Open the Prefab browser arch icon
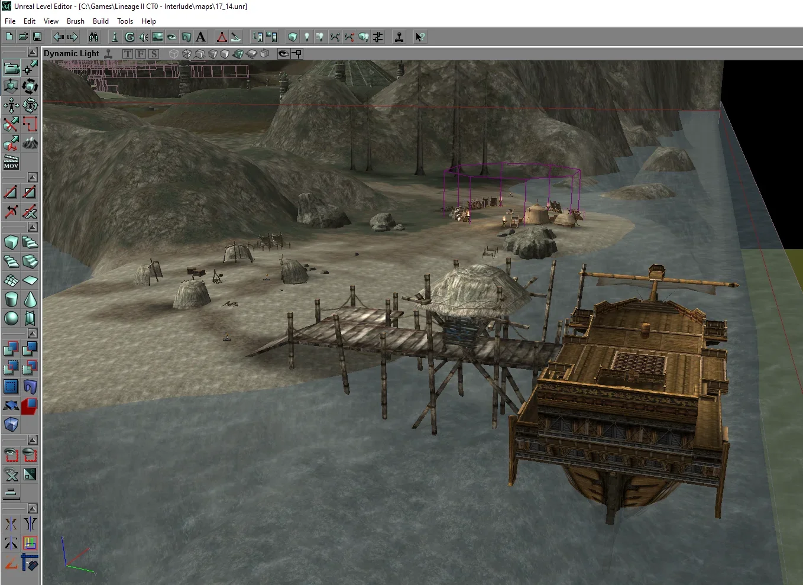 tap(186, 37)
